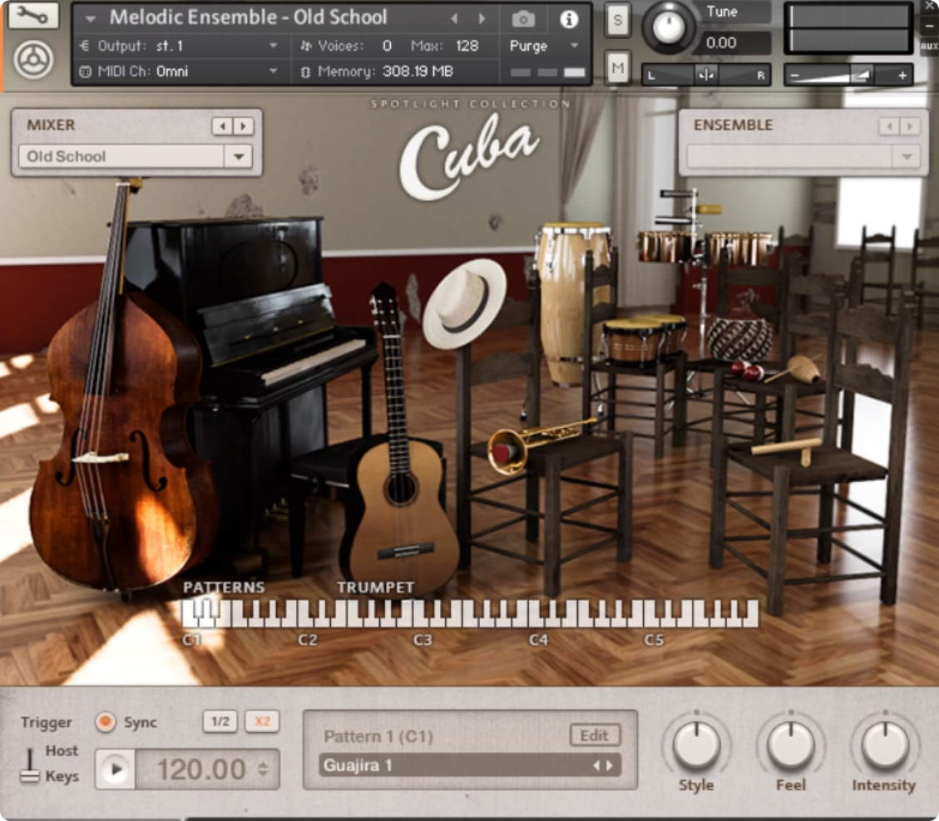Click the 120.00 tempo field
The width and height of the screenshot is (939, 821).
click(x=200, y=769)
